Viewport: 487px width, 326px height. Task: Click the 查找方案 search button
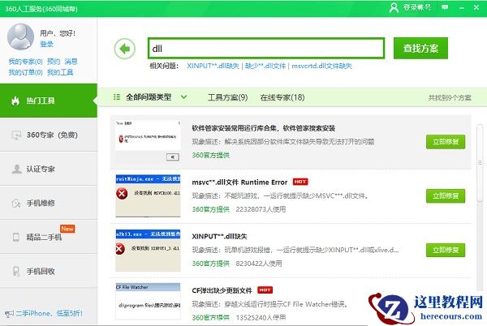click(x=420, y=49)
